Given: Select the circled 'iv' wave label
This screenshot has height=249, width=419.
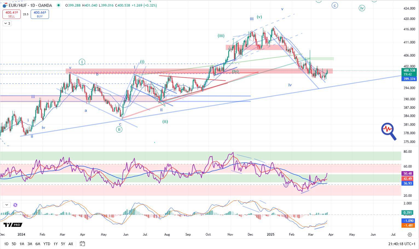Looking at the screenshot, I should 362,8.
